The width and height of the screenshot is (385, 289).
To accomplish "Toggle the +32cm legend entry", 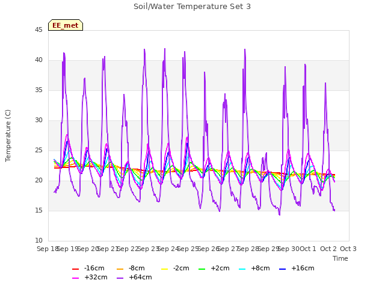I will 90,277.
